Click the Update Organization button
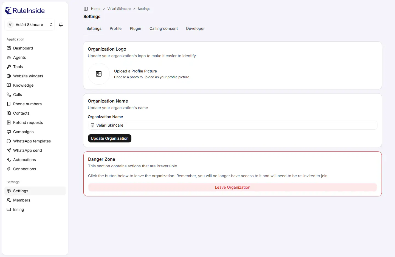This screenshot has width=395, height=257. [x=110, y=138]
